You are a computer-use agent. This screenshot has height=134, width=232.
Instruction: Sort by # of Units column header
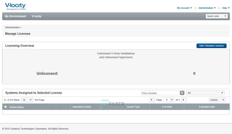pyautogui.click(x=167, y=107)
